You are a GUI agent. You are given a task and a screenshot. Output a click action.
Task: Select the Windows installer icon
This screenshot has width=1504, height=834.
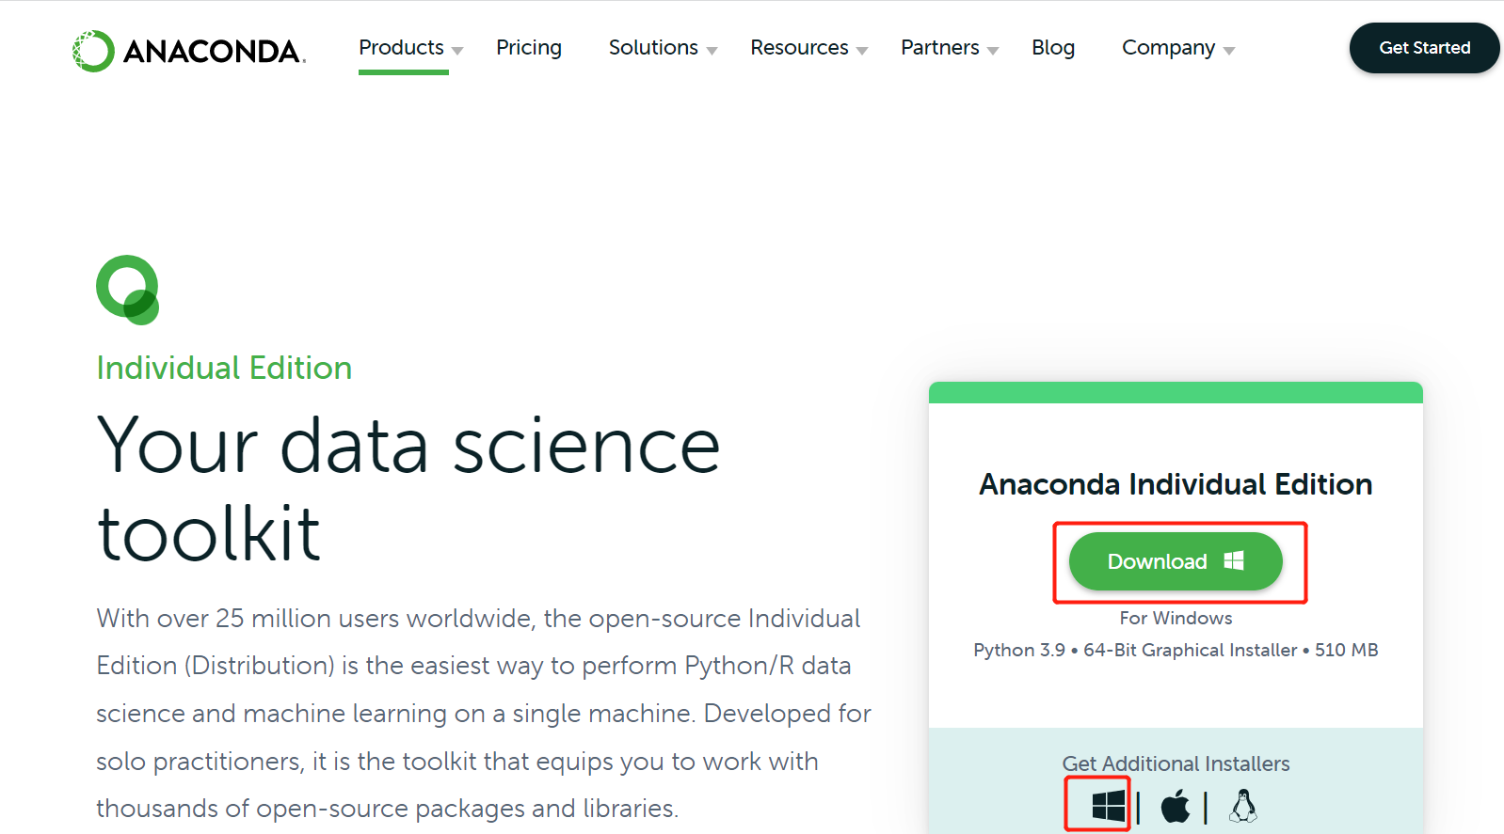tap(1109, 806)
